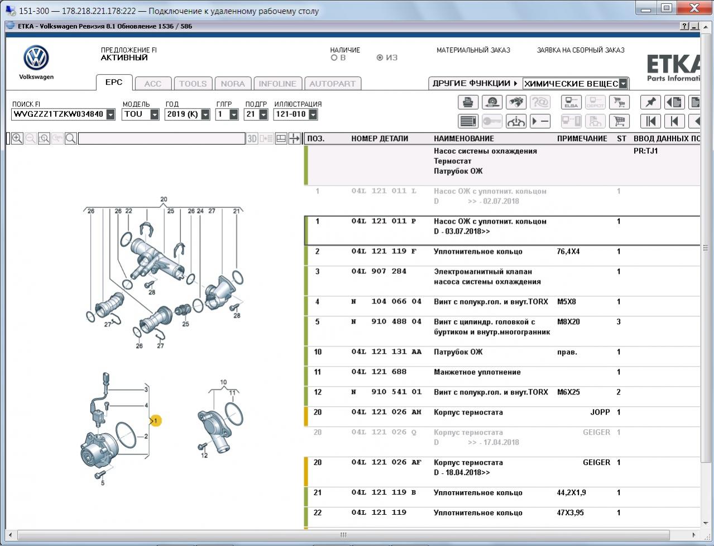Image resolution: width=714 pixels, height=546 pixels.
Task: Click the vehicle info icon
Action: point(516,121)
